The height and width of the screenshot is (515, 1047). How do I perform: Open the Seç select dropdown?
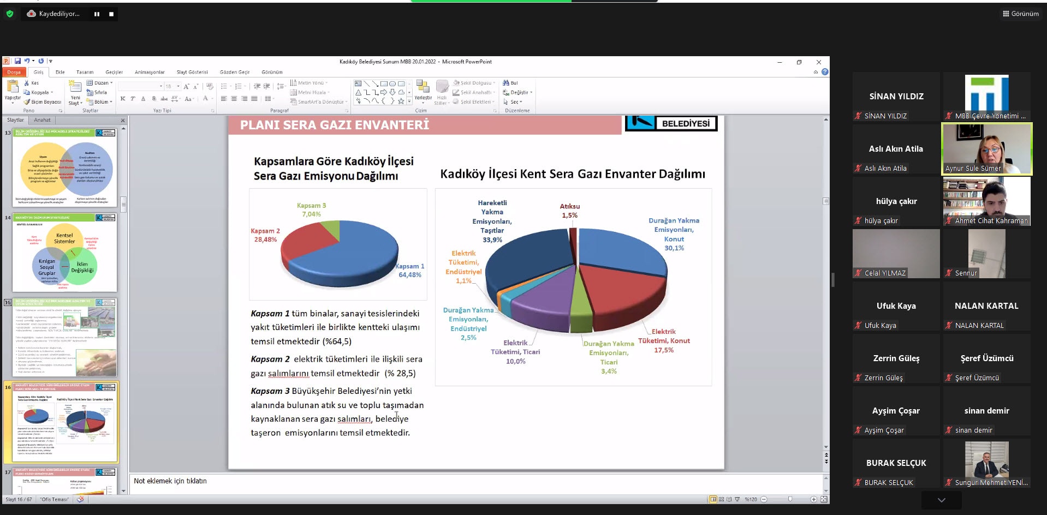pyautogui.click(x=513, y=101)
